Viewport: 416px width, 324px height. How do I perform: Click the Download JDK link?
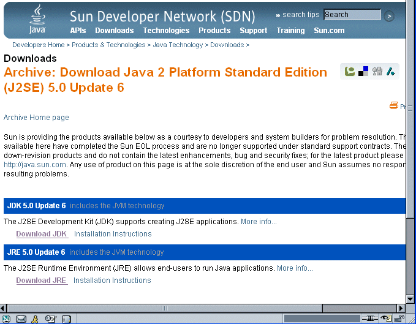[x=41, y=234]
